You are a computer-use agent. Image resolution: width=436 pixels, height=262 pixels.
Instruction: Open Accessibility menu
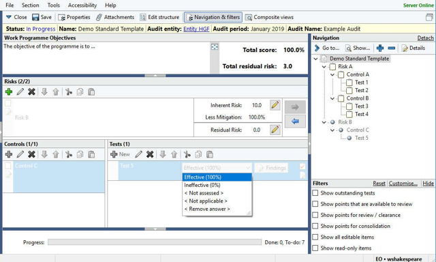(82, 5)
